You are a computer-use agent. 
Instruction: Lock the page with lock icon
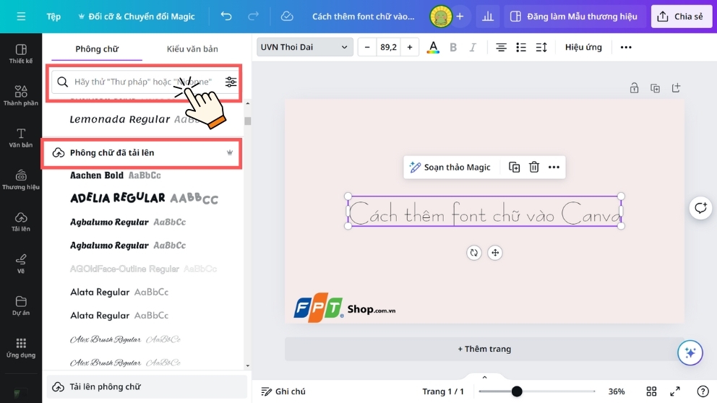(634, 87)
